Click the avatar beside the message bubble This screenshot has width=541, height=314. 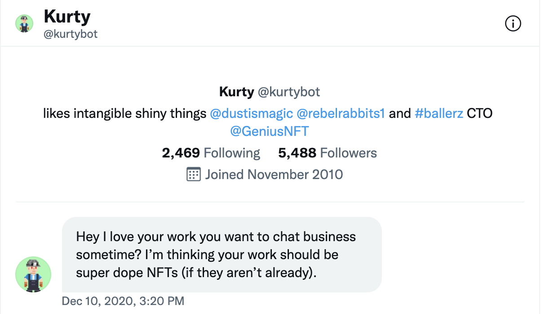coord(33,274)
